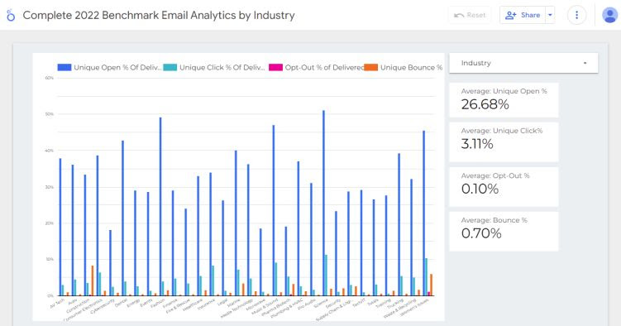Click the teal Unique Click % legend swatch
Screen dimensions: 621x326
pos(170,67)
